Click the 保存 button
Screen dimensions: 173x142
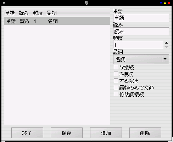pyautogui.click(x=67, y=133)
